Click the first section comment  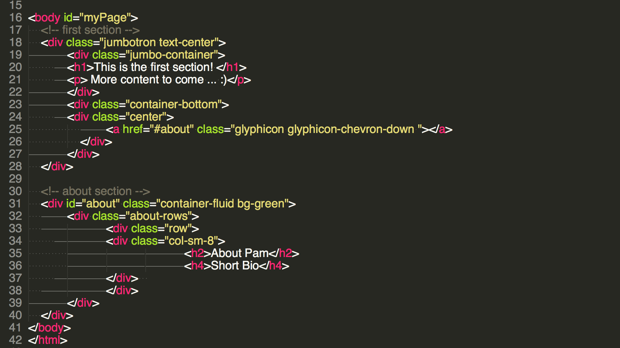[x=90, y=30]
